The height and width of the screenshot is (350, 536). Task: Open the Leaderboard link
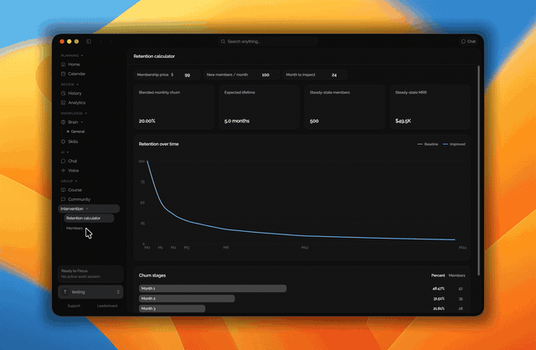[107, 306]
